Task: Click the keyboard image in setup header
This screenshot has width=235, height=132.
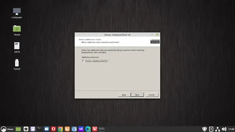Action: [x=155, y=41]
